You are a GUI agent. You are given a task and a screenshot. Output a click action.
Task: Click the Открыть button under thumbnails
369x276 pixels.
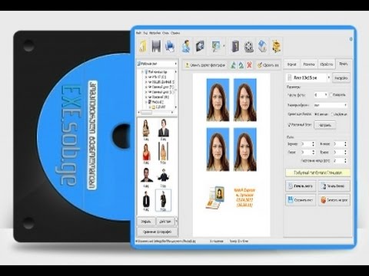pyautogui.click(x=146, y=222)
